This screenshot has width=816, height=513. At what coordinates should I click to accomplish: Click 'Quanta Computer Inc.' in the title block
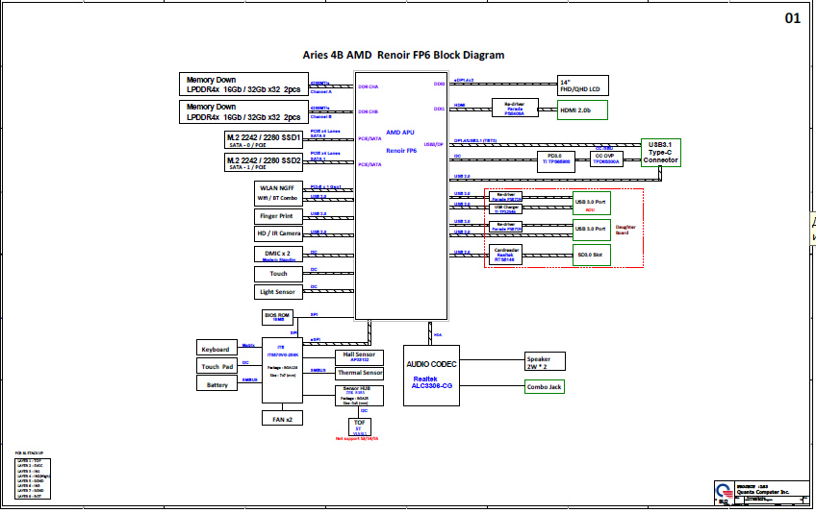pyautogui.click(x=763, y=492)
